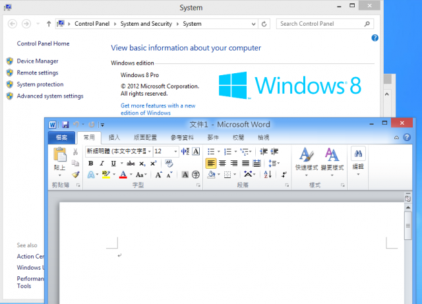Click the Distributed alignment icon
The image size is (422, 304).
click(x=256, y=163)
